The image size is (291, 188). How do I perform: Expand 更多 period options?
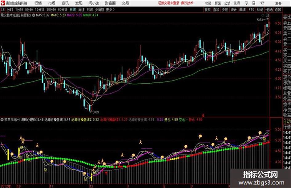tap(110, 10)
